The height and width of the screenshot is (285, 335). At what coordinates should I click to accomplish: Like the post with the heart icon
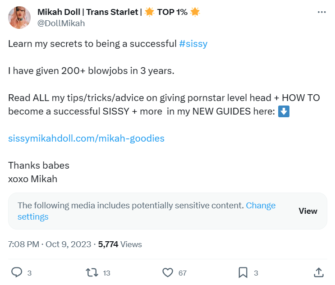[x=168, y=273]
